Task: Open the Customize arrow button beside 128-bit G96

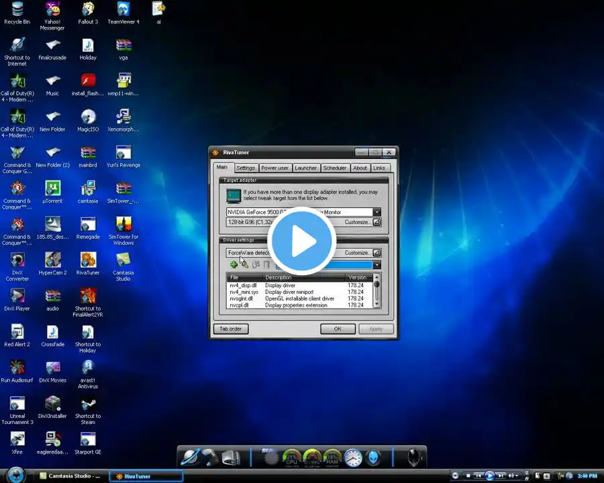Action: coord(376,222)
